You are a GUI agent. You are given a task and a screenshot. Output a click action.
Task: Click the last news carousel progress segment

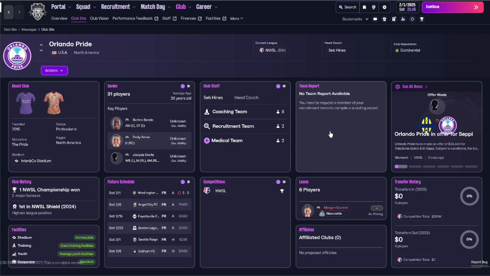[x=471, y=167]
